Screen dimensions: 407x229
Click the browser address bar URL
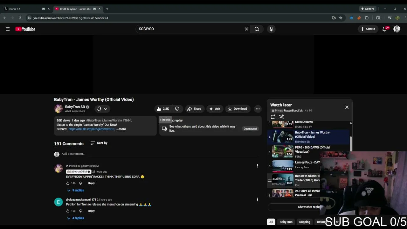[x=71, y=18]
